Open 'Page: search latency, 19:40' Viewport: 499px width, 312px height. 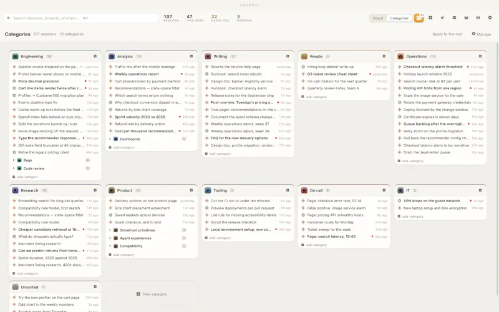(344, 236)
